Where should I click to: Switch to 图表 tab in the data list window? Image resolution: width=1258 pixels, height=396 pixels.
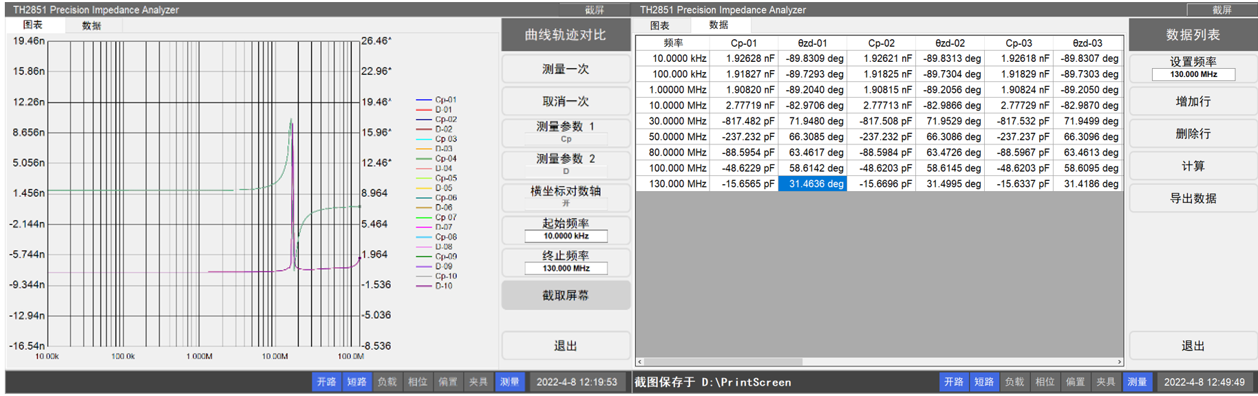659,25
